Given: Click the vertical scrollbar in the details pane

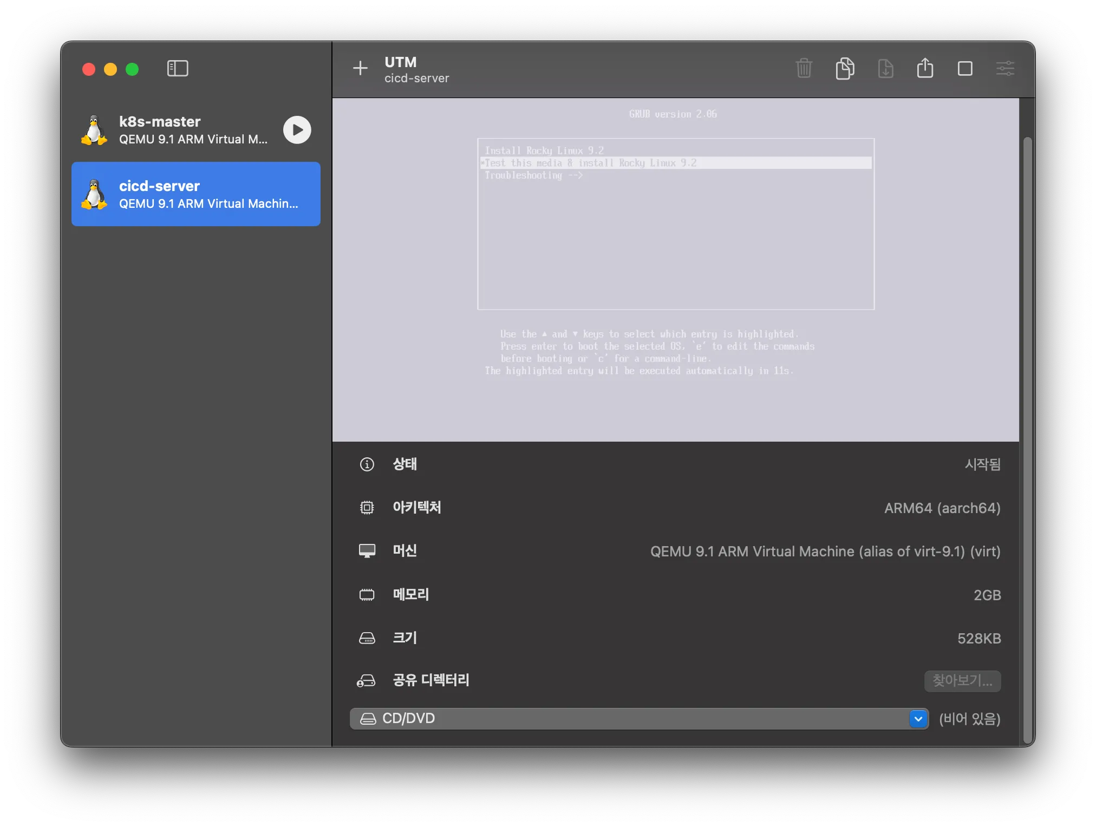Looking at the screenshot, I should pyautogui.click(x=1027, y=433).
